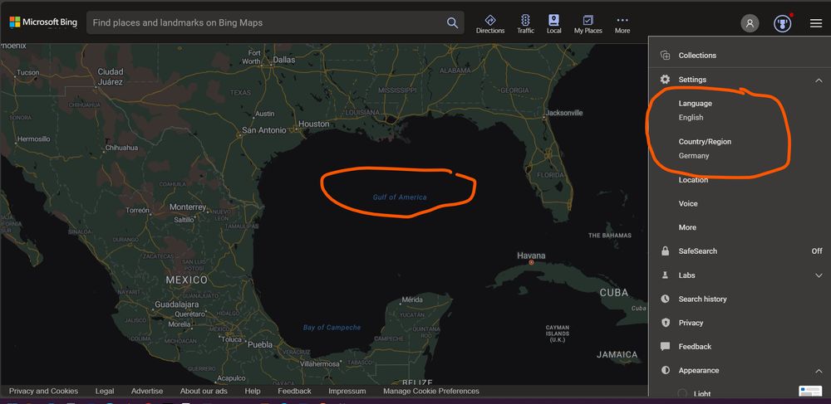Open About our ads footer link
This screenshot has width=831, height=404.
pyautogui.click(x=204, y=392)
